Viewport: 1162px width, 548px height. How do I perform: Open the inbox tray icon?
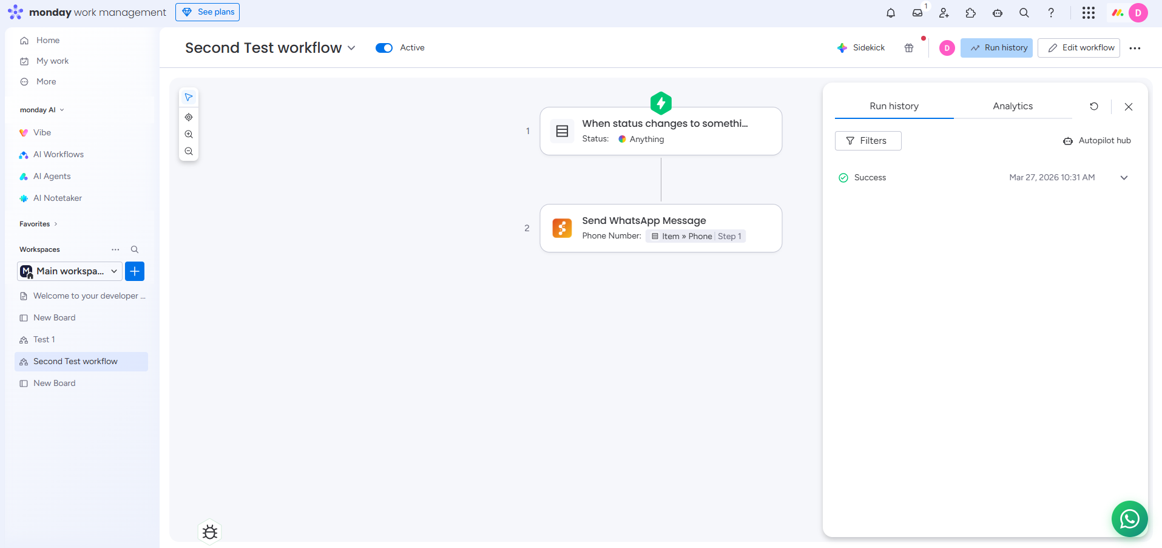click(917, 13)
